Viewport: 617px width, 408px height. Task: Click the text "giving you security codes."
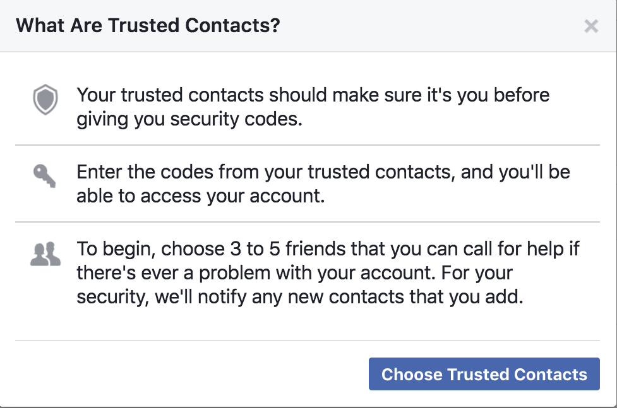pos(189,119)
